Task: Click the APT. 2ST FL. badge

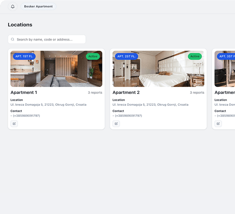Action: point(126,56)
